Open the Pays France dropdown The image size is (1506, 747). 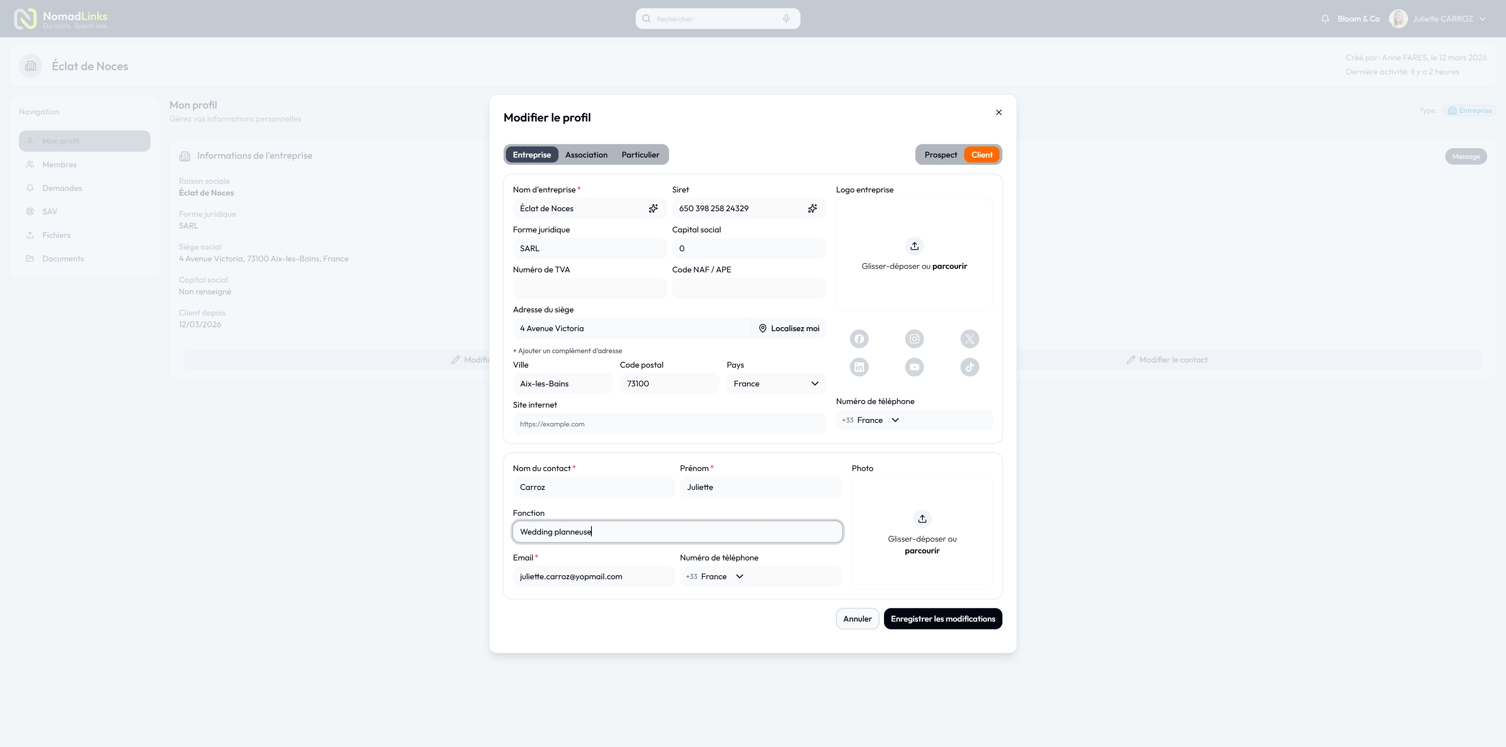(x=776, y=384)
